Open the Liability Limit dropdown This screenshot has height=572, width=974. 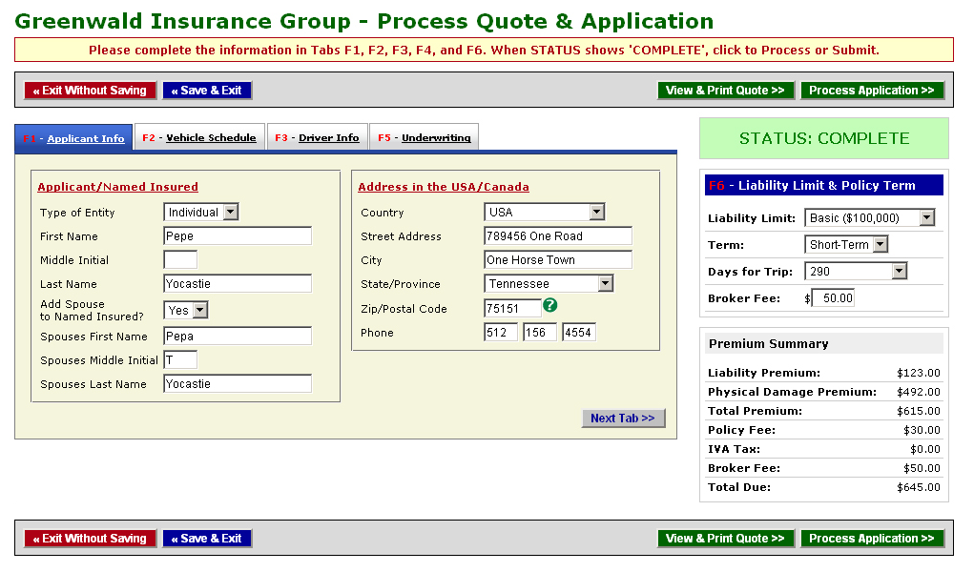point(870,218)
